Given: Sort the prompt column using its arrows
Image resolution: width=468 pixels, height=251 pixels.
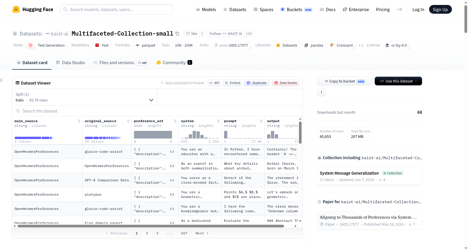Looking at the screenshot, I should tap(261, 121).
